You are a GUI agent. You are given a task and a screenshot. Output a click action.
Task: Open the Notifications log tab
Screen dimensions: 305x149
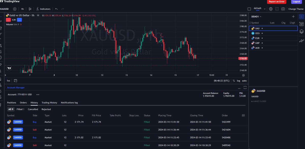(x=69, y=103)
